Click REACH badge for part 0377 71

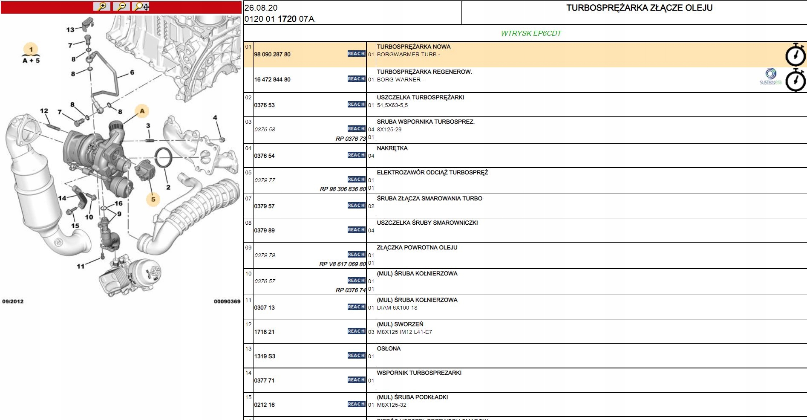point(356,380)
